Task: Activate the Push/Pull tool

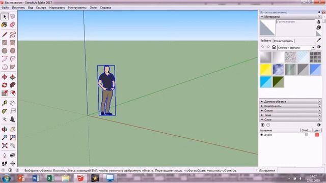Action: point(13,77)
